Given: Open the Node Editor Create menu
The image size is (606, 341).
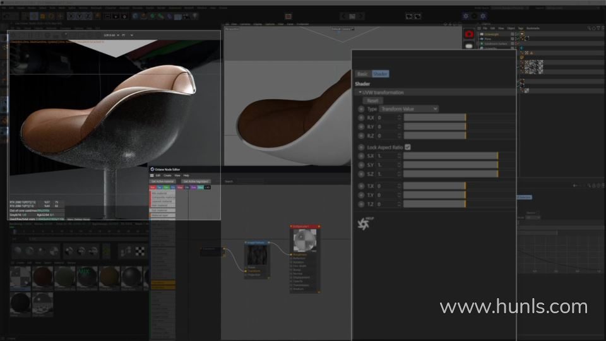Looking at the screenshot, I should [x=167, y=176].
